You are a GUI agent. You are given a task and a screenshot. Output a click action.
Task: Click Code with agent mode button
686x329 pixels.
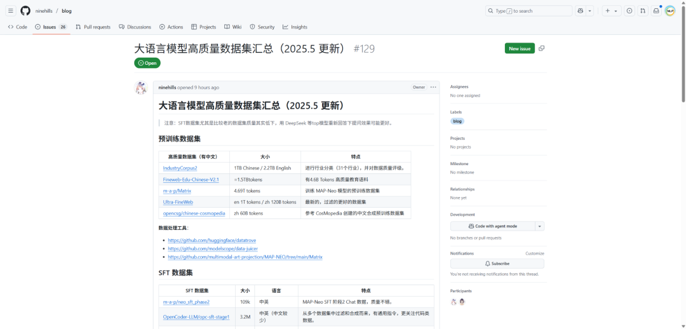click(x=493, y=226)
